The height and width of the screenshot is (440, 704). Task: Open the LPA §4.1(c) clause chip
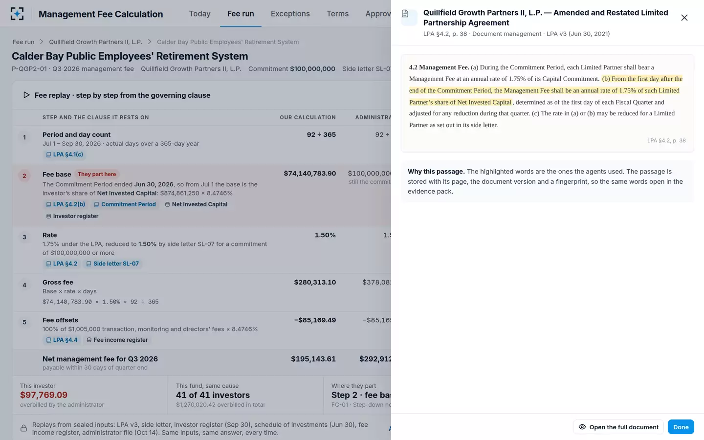(x=65, y=154)
